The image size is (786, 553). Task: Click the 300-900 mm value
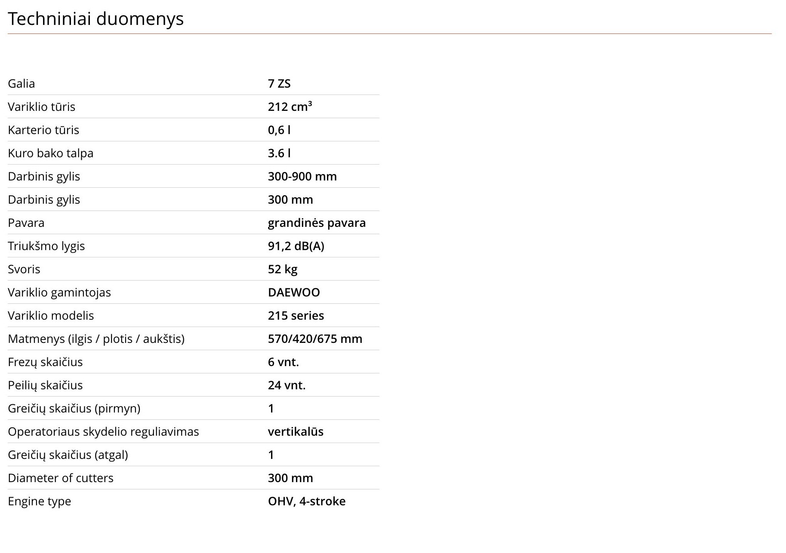click(x=302, y=176)
